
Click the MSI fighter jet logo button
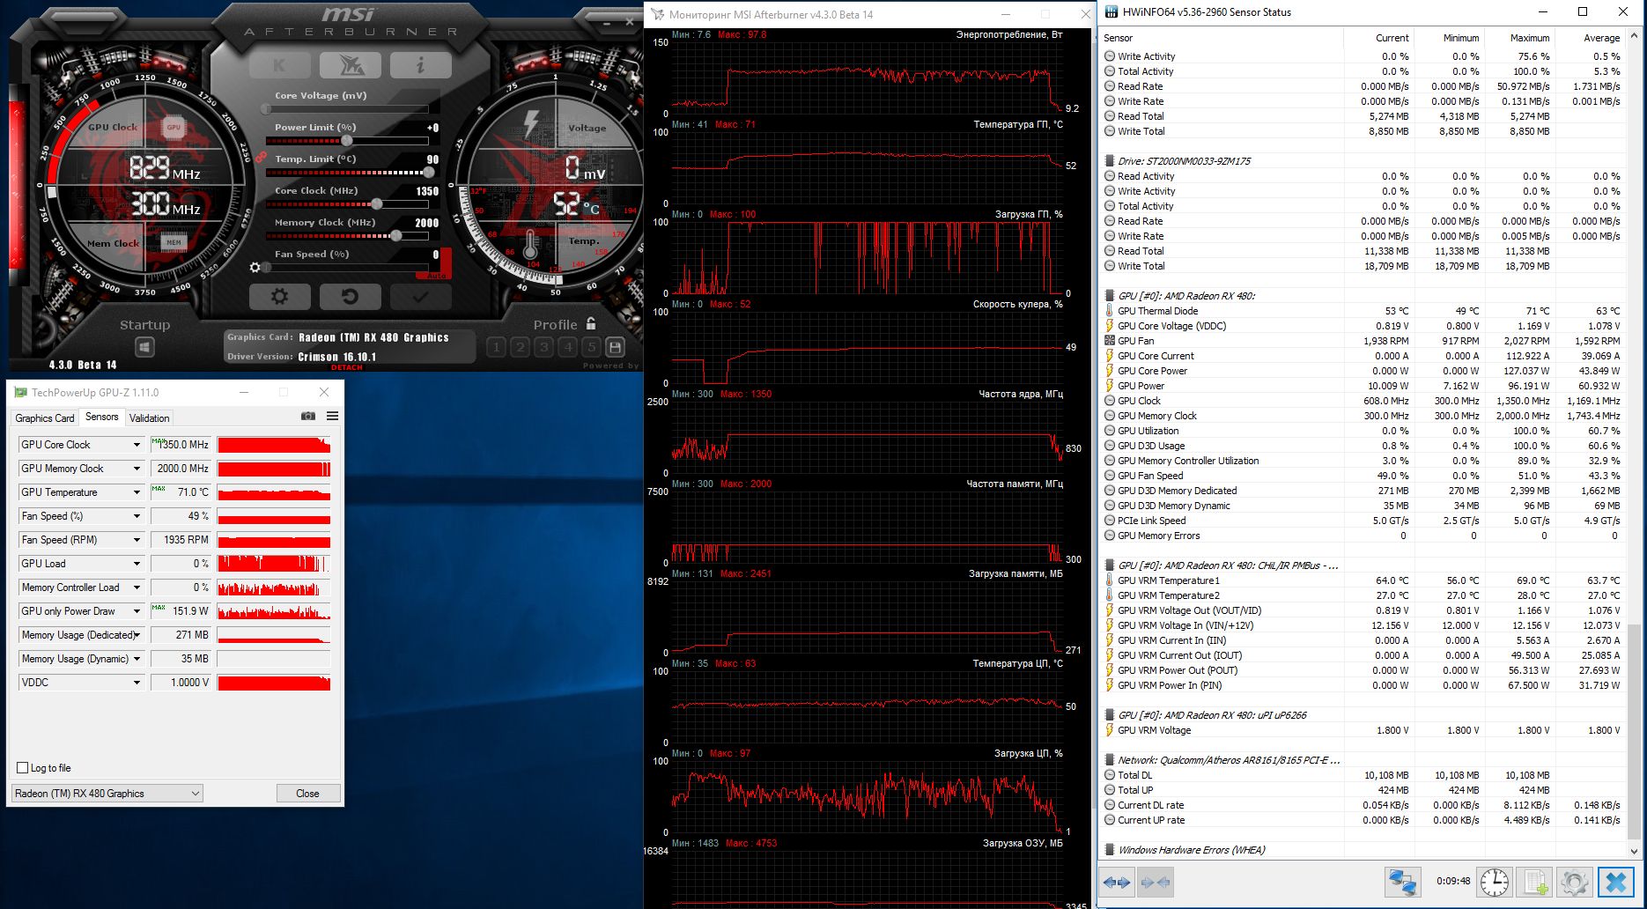(x=350, y=65)
